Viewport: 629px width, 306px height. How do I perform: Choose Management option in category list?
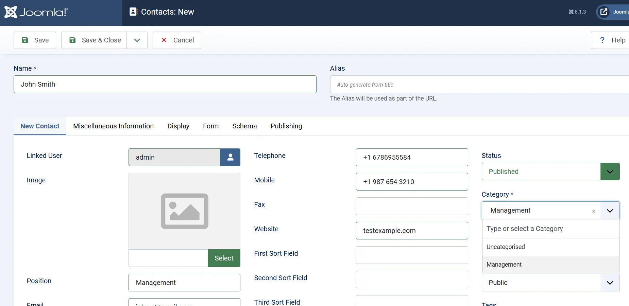pyautogui.click(x=550, y=265)
